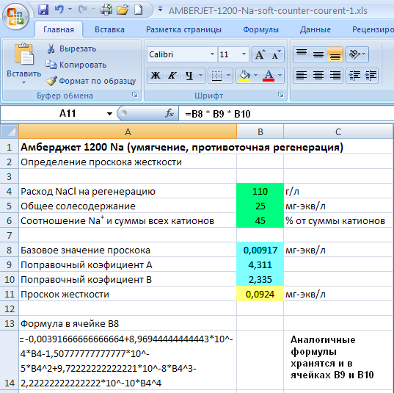Toggle underline Ч formatting
The height and width of the screenshot is (393, 394).
(x=189, y=76)
